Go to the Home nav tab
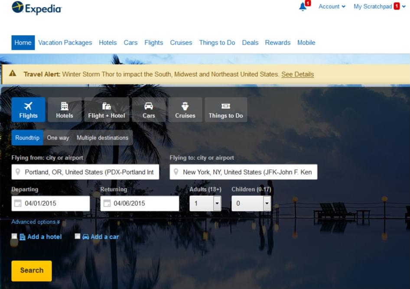This screenshot has width=410, height=289. coord(23,42)
